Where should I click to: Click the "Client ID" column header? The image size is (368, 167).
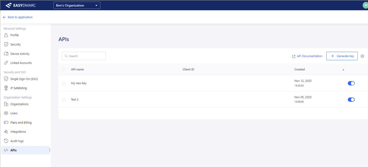point(188,69)
